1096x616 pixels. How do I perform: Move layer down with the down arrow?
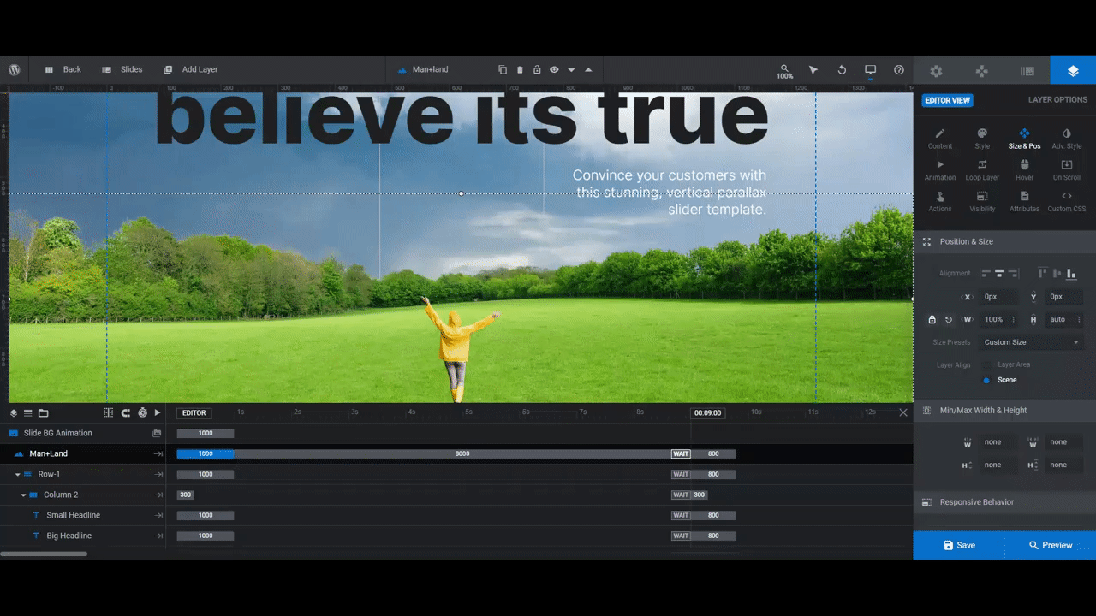(571, 70)
